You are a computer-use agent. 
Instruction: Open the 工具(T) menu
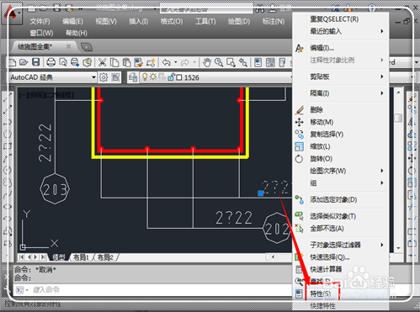tap(205, 21)
